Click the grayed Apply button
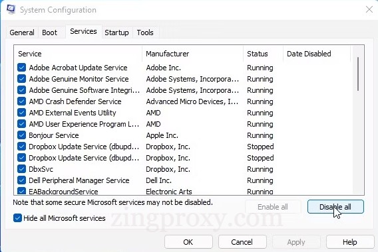Screen dimensions: 378x252 point(296,242)
